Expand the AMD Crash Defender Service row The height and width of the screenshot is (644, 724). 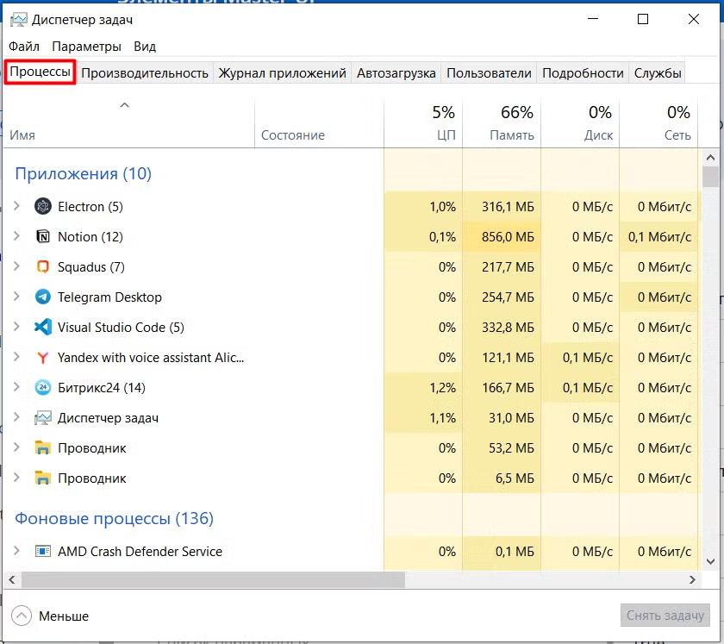(x=16, y=551)
